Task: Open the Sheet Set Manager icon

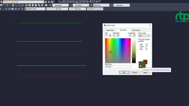Action: point(36,5)
